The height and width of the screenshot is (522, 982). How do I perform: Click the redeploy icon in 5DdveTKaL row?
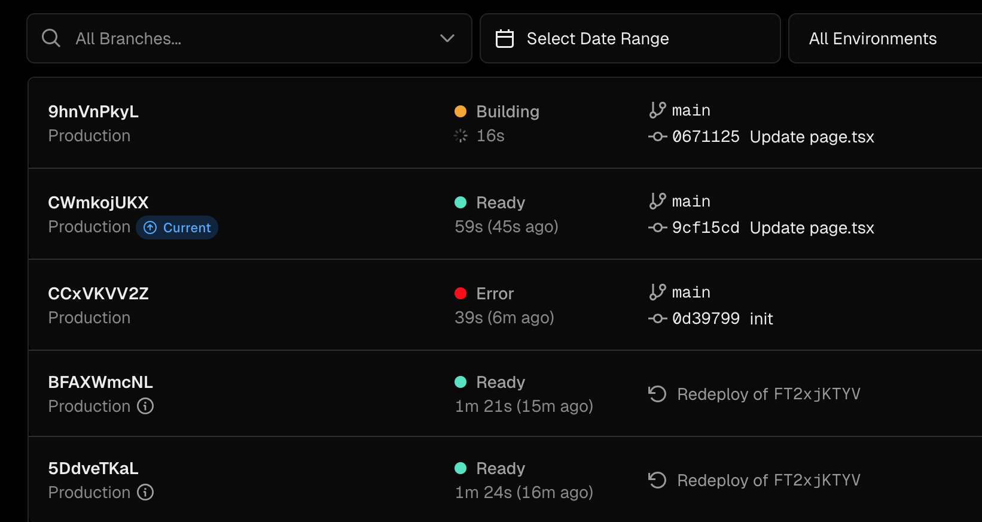(x=657, y=480)
